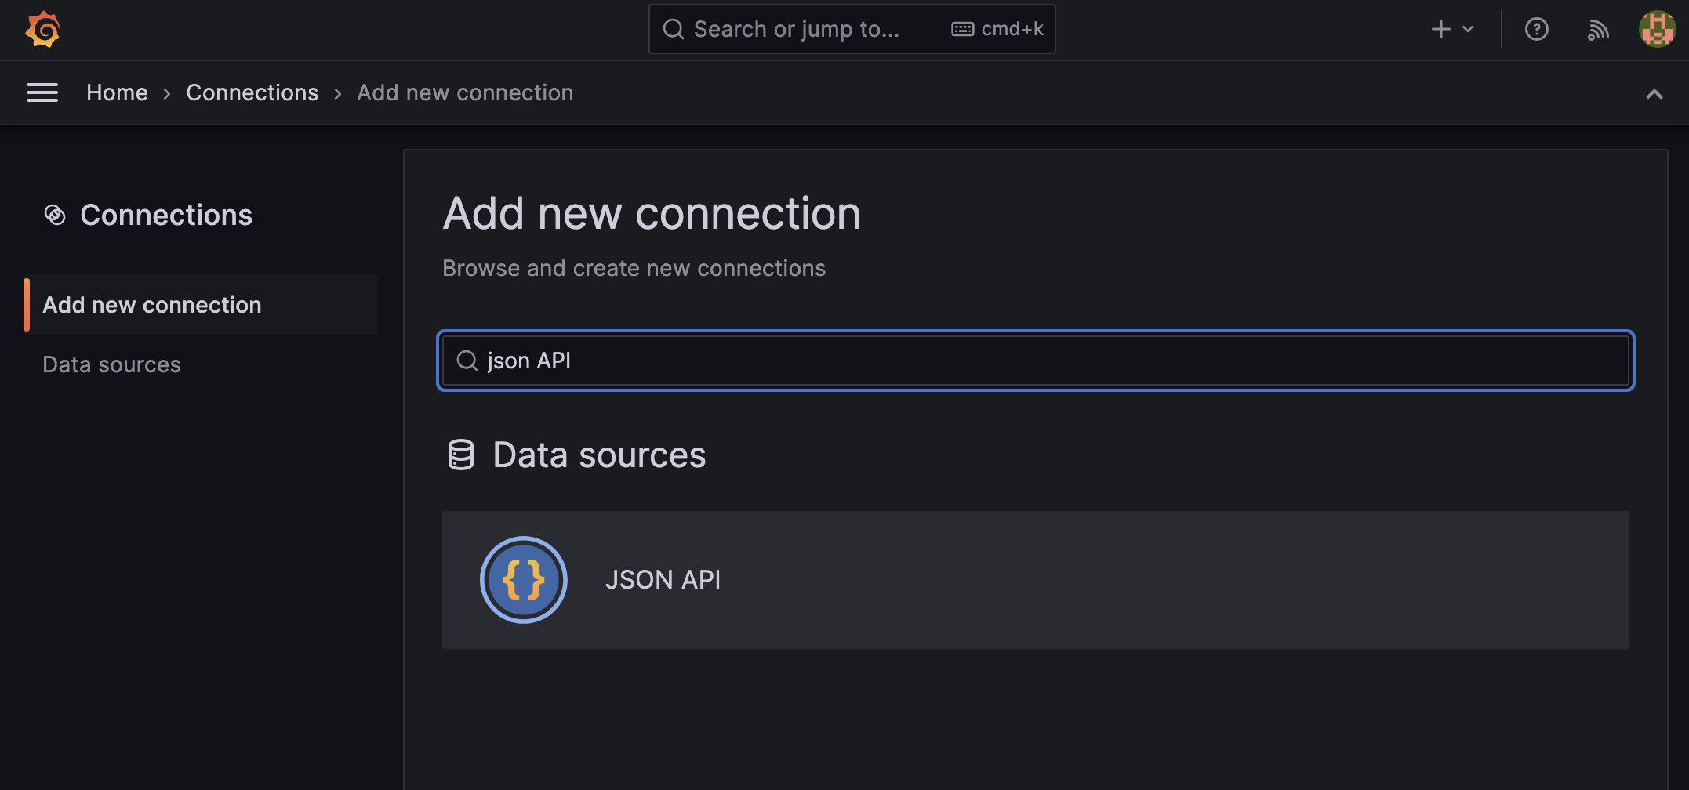Open the Grafana home logo
The height and width of the screenshot is (790, 1689).
(42, 30)
